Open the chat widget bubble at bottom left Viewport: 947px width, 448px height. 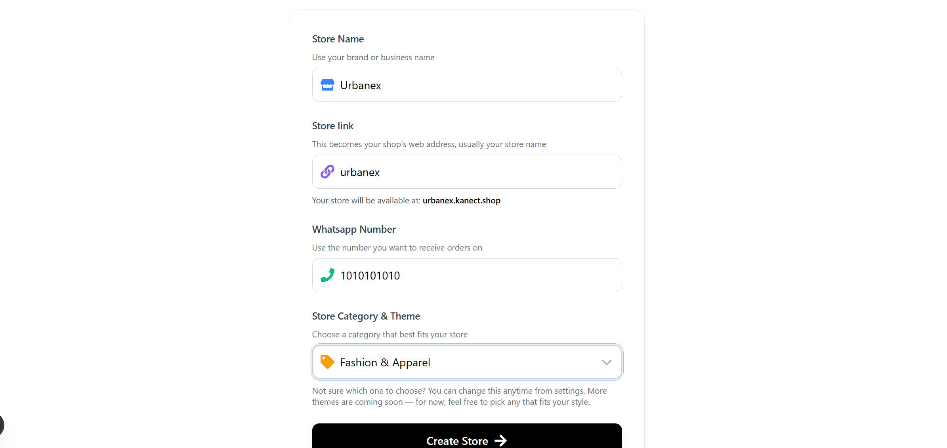(x=2, y=425)
